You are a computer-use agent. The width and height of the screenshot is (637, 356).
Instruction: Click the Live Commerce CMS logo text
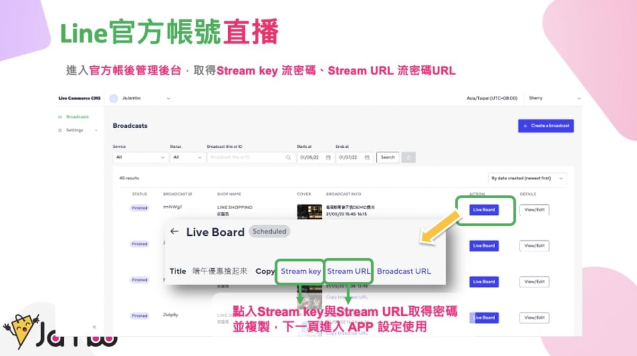(x=79, y=98)
